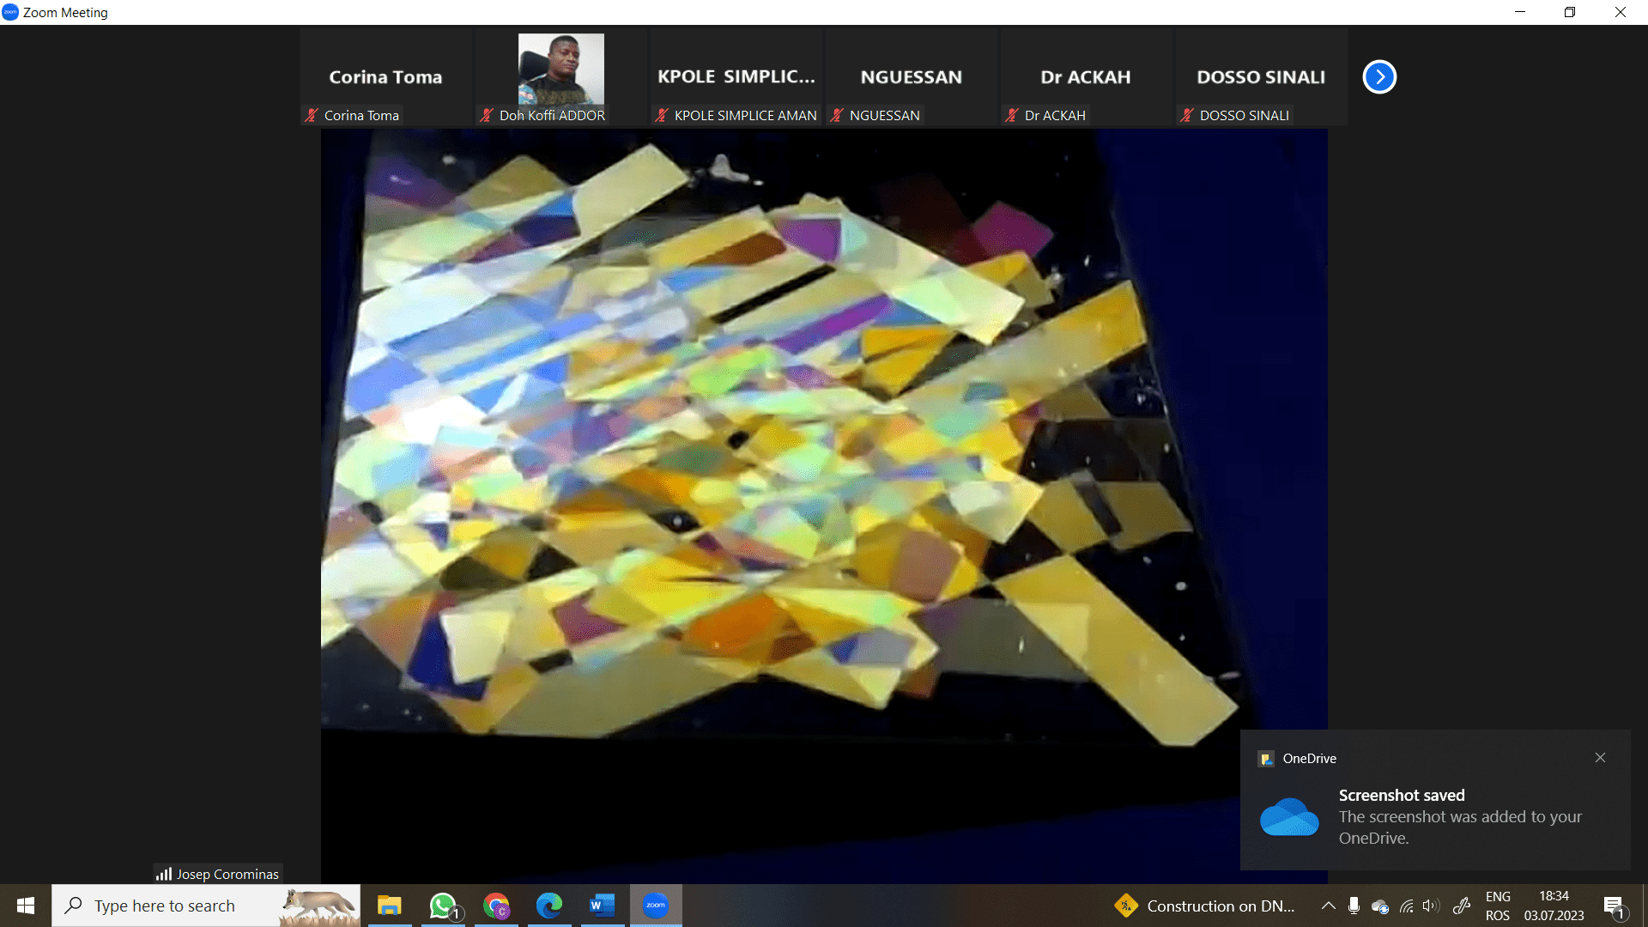Open volume speaker tray icon

click(x=1430, y=906)
